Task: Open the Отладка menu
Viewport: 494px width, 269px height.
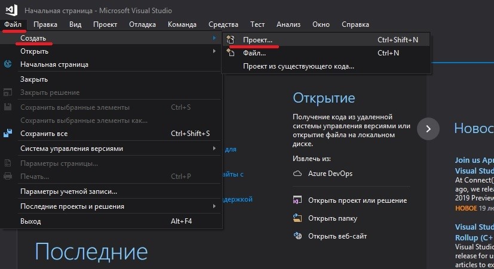Action: click(x=142, y=24)
